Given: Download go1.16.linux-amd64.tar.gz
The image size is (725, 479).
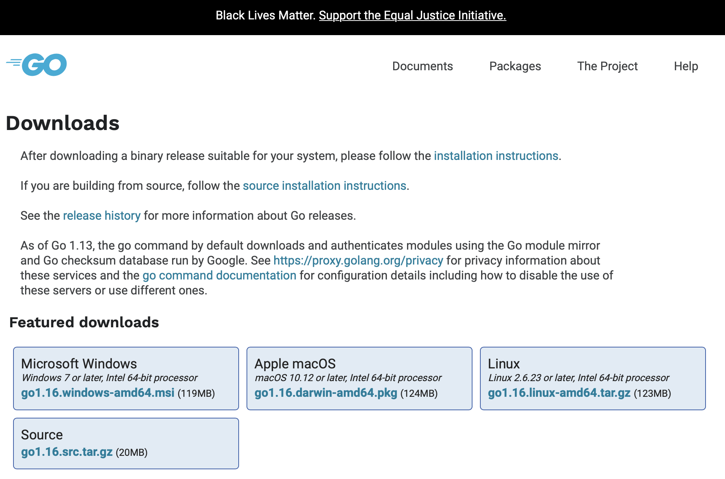Looking at the screenshot, I should (x=559, y=393).
